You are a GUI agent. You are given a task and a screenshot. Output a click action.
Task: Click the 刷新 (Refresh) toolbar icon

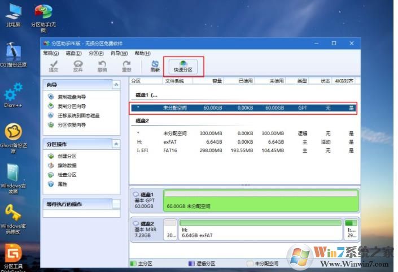(155, 66)
